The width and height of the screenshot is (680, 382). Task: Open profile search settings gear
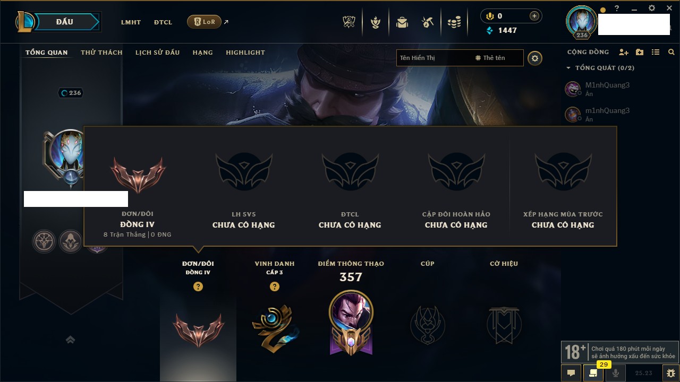tap(535, 58)
